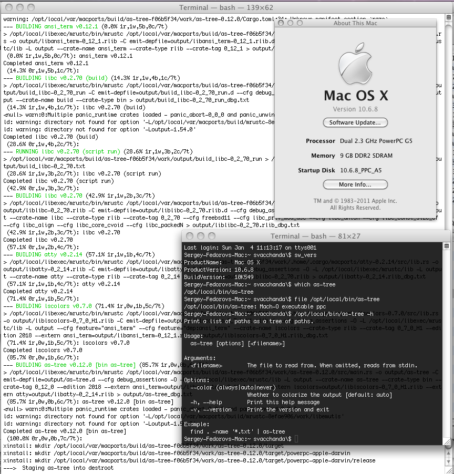
Task: Click 'Print the version and exit' text
Action: (288, 409)
